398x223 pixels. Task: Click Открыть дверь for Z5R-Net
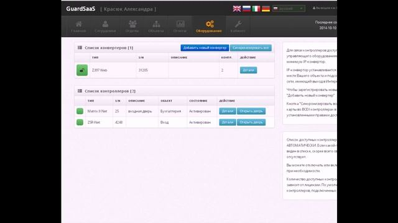point(251,122)
